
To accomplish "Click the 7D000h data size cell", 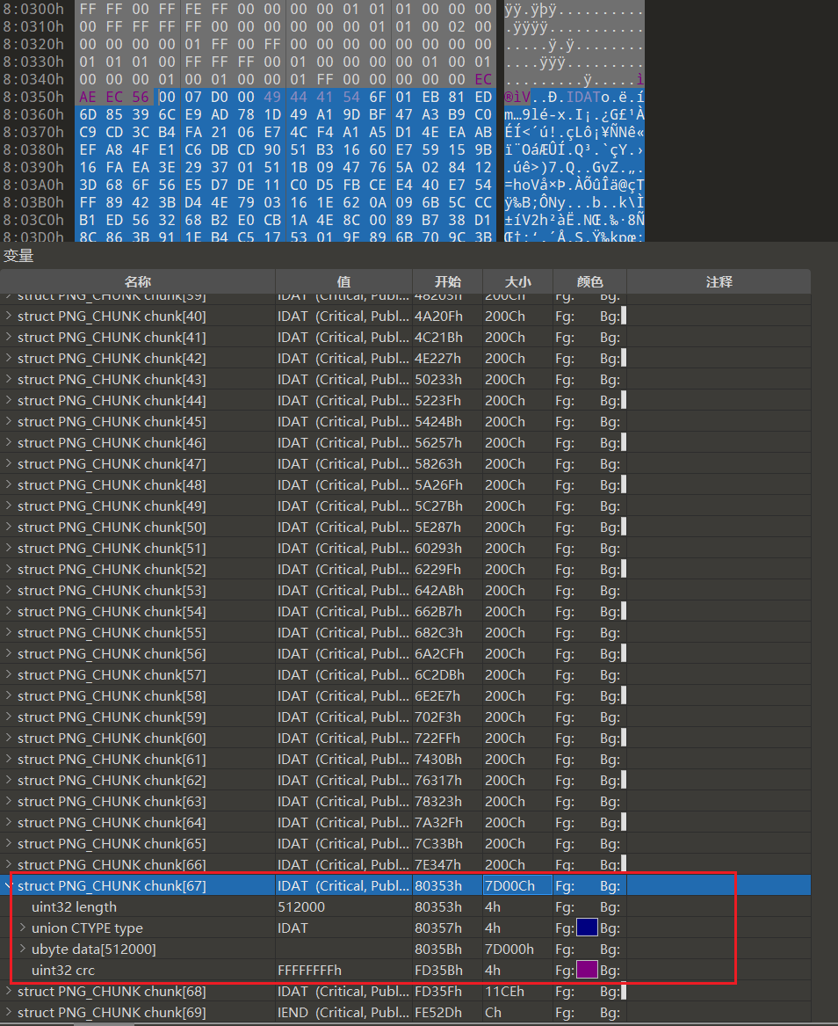I will pos(509,949).
